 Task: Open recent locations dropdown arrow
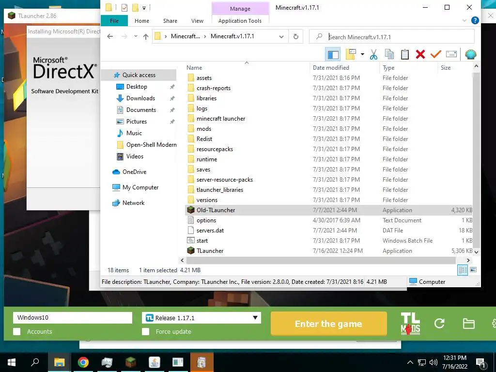[x=136, y=36]
